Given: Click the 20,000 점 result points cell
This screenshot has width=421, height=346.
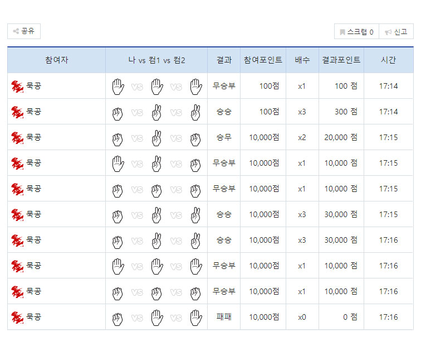Looking at the screenshot, I should (341, 137).
